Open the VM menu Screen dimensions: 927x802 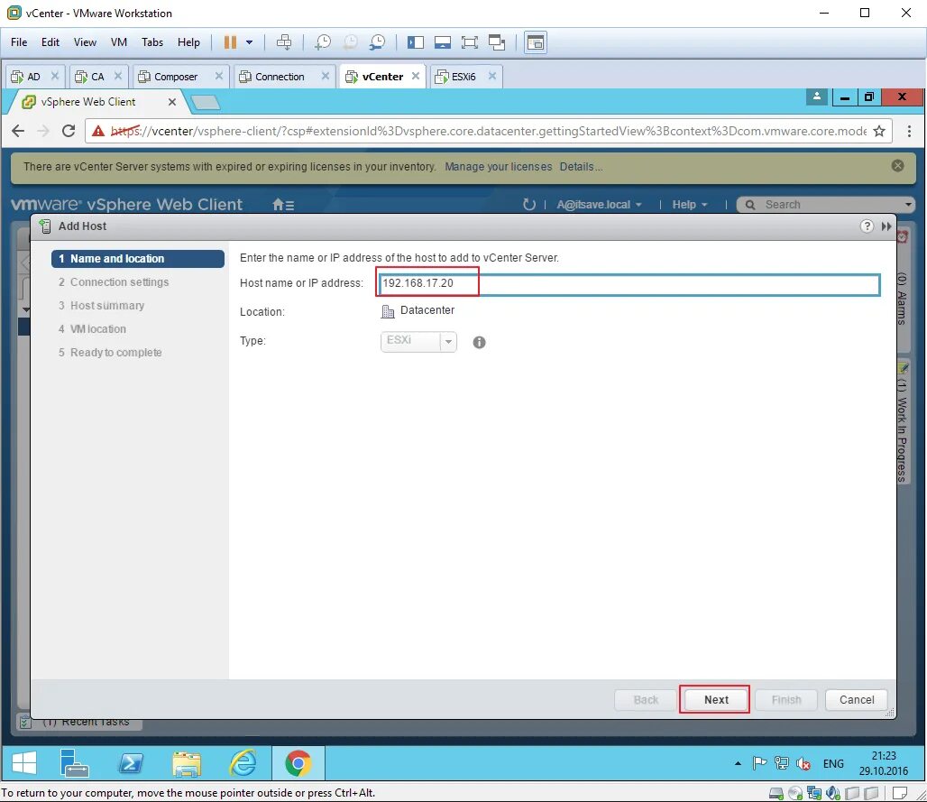(119, 42)
